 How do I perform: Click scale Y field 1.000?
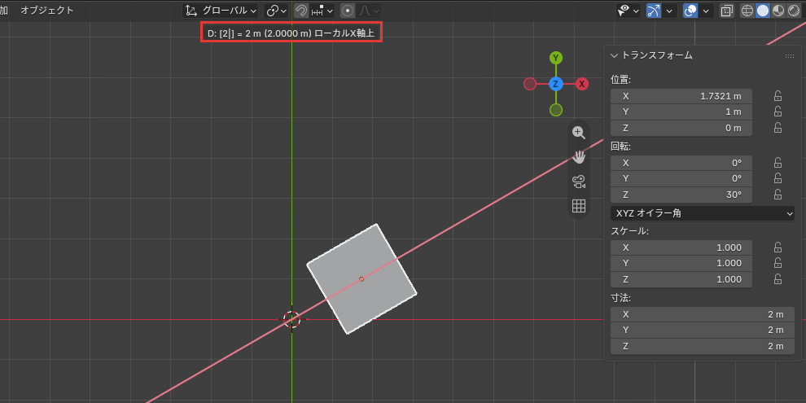coord(681,263)
